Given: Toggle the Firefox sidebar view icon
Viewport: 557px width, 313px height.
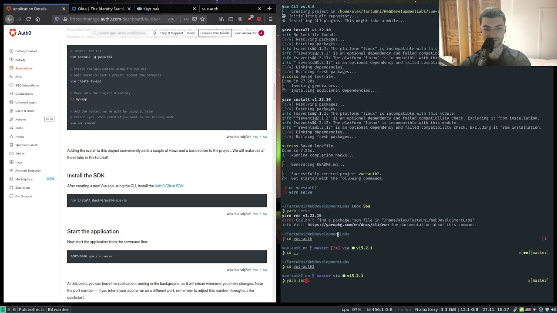Looking at the screenshot, I should click(x=231, y=19).
